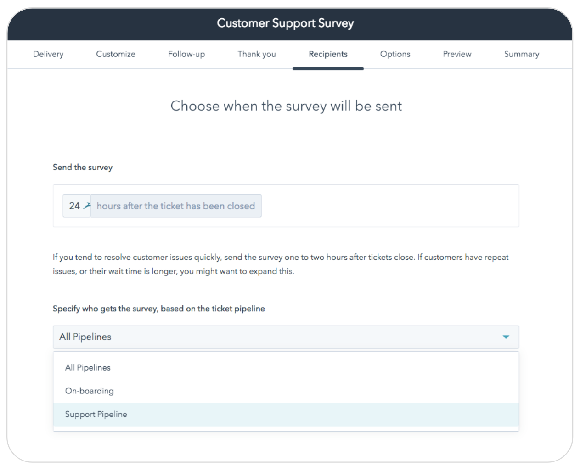This screenshot has width=586, height=472.
Task: Open the Customize tab
Action: tap(116, 54)
